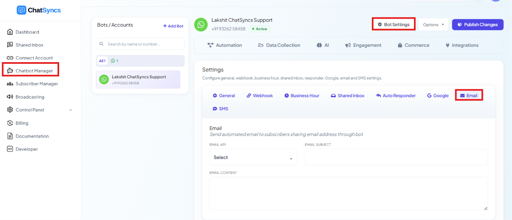Click the Add Bot button
512x220 pixels.
click(173, 26)
